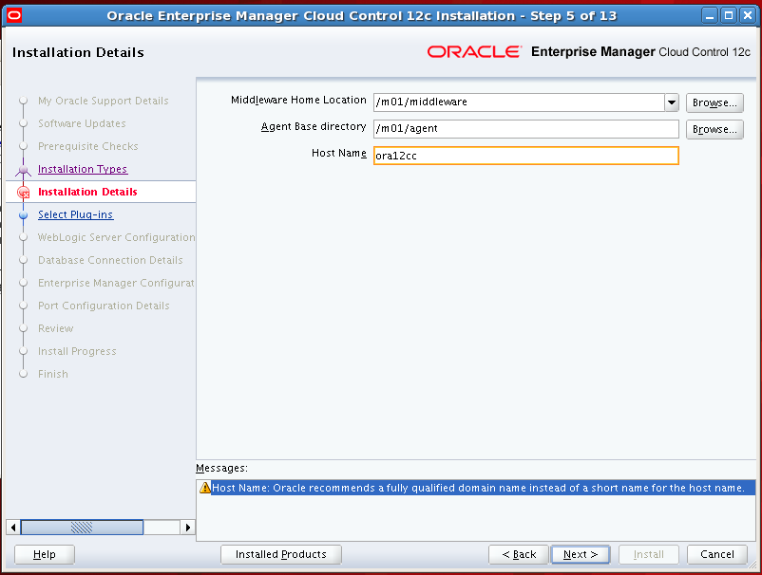Click the left arrow of the sidebar scrollbar
Image resolution: width=762 pixels, height=575 pixels.
click(x=13, y=527)
